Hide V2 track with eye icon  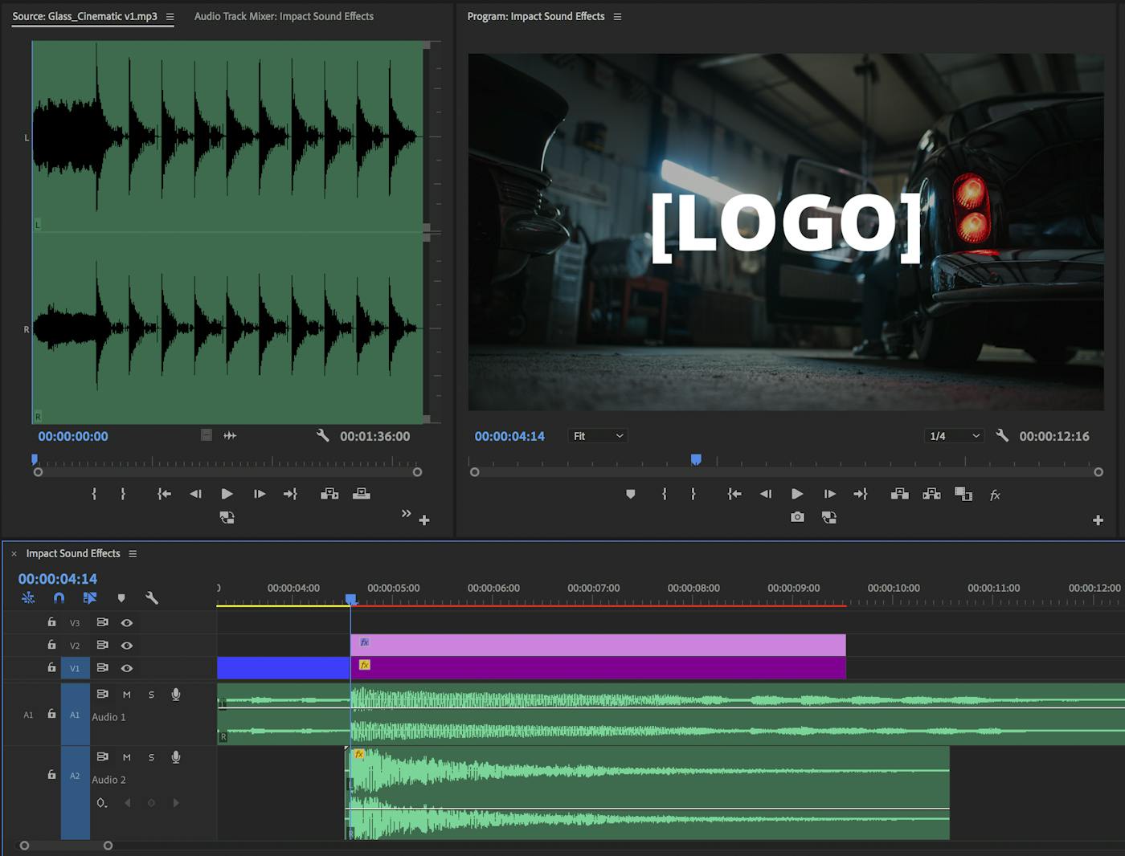(127, 645)
